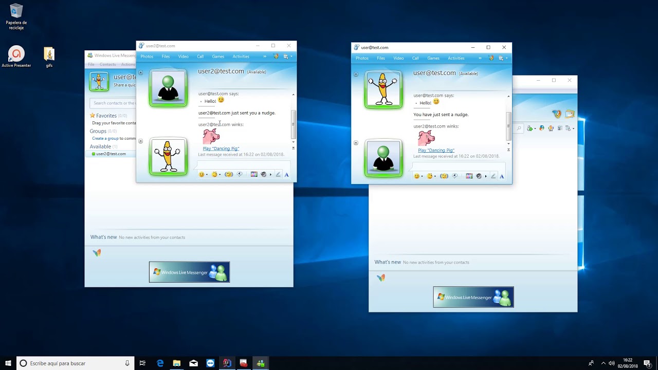Click the Files tab in user2@test.com window
Screen dimensions: 658x370
[166, 57]
